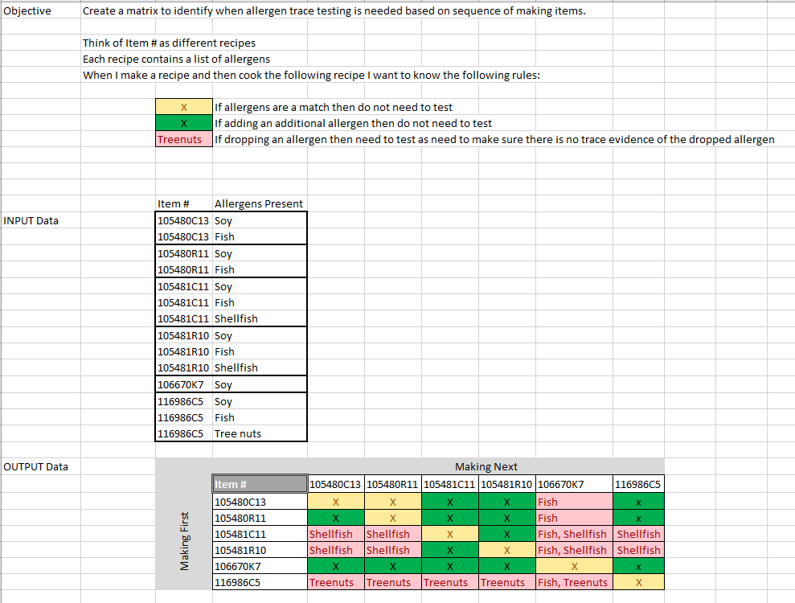Click Making Next column header 105480R11
795x603 pixels.
[392, 484]
